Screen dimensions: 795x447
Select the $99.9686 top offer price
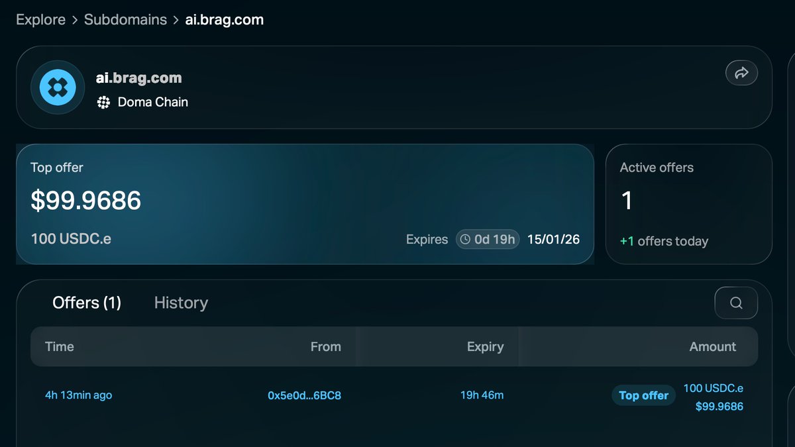[x=86, y=201]
